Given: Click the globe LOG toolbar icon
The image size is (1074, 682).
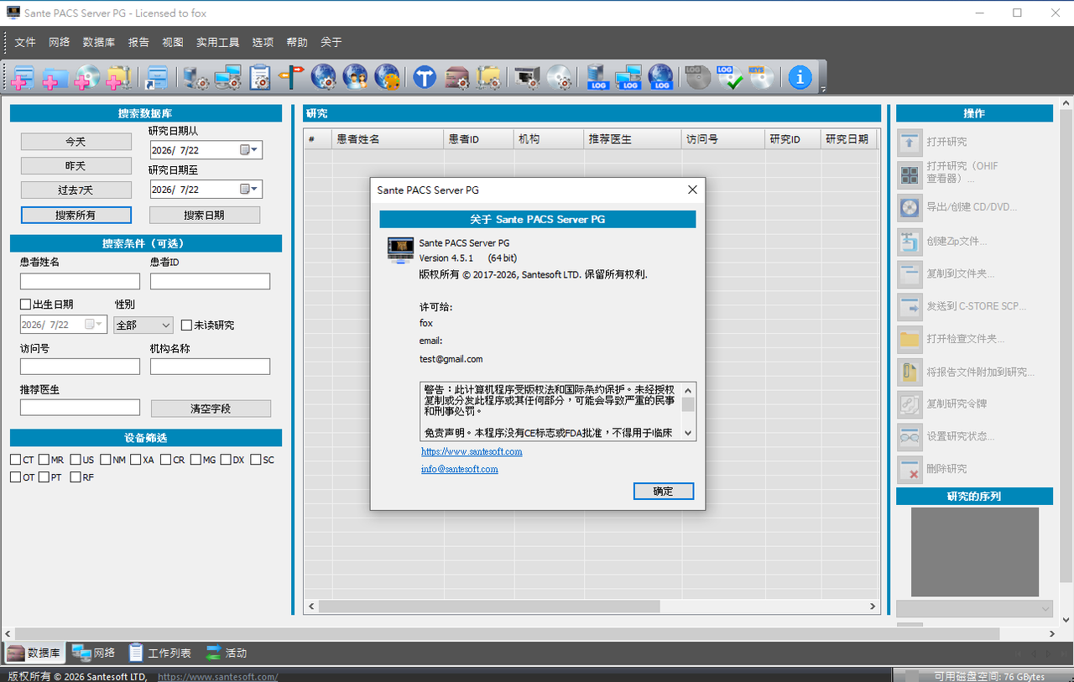Looking at the screenshot, I should pyautogui.click(x=660, y=77).
